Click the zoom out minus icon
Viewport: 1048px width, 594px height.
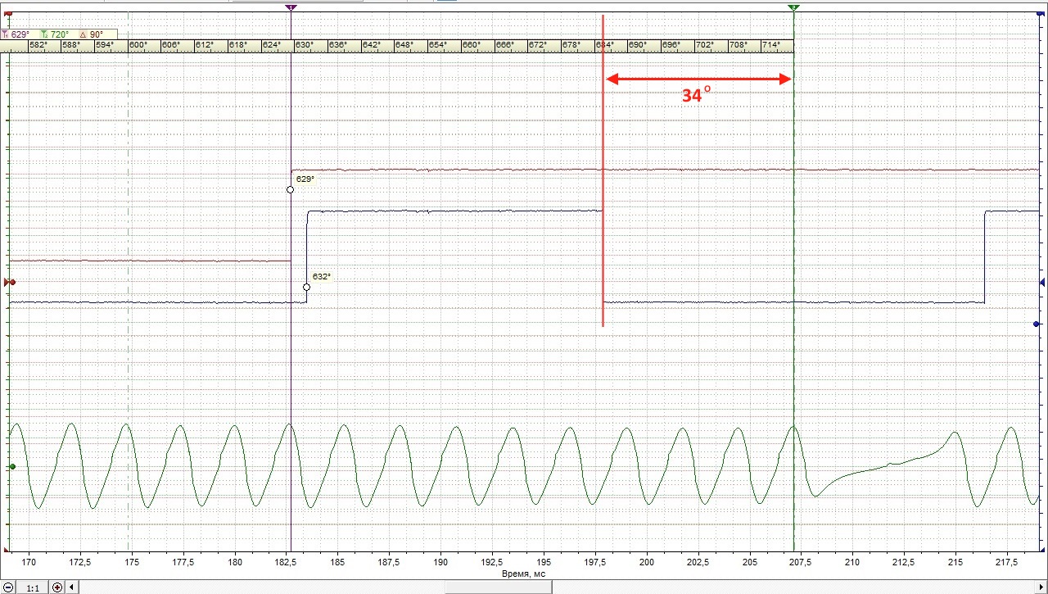click(x=7, y=587)
